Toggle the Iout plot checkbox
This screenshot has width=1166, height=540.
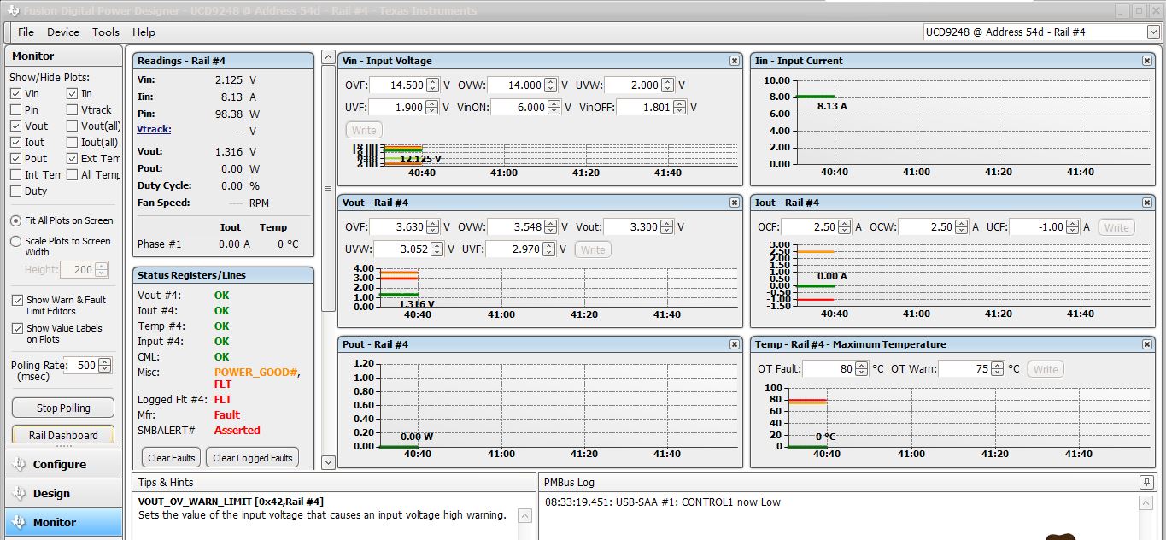(x=16, y=143)
